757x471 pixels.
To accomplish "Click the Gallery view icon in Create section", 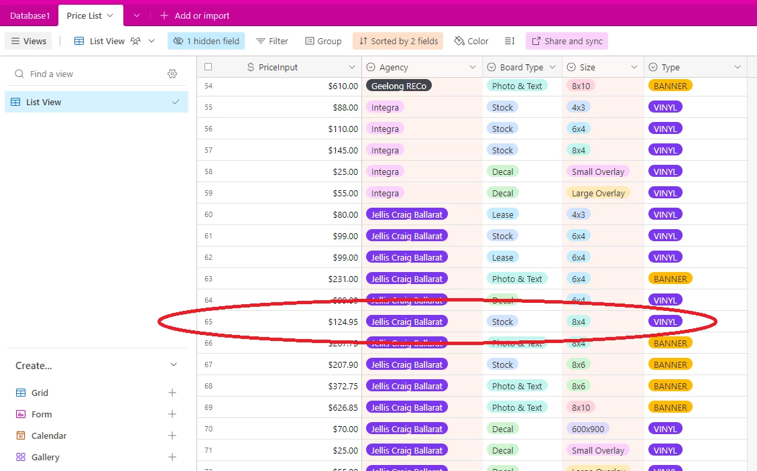I will [x=21, y=457].
